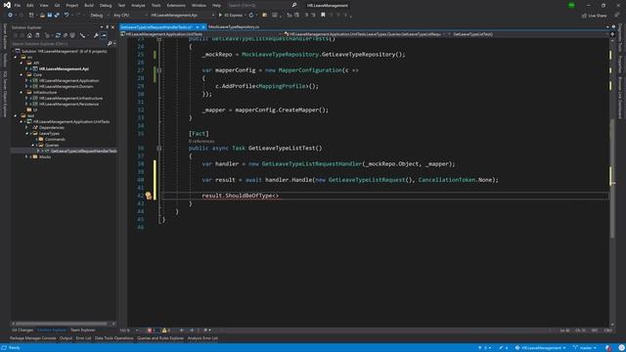This screenshot has height=352, width=626.
Task: Open the Build menu
Action: (x=89, y=6)
